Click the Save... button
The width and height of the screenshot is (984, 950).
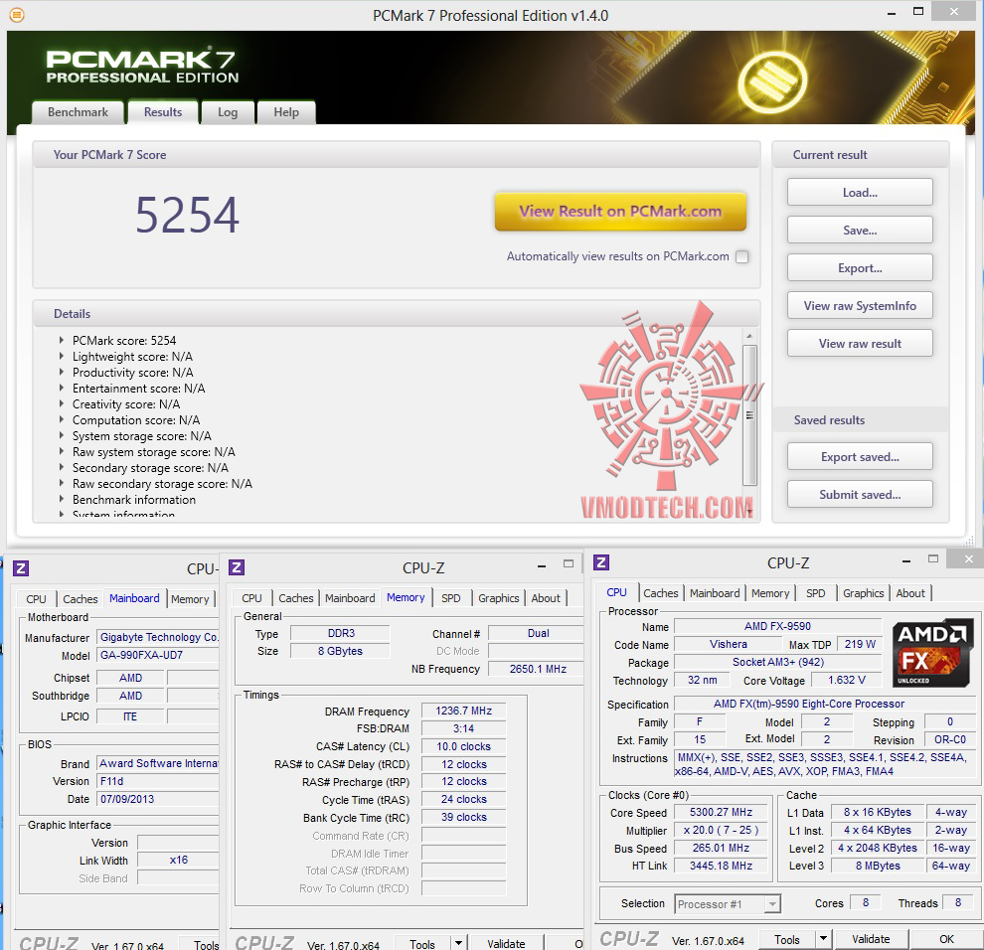pyautogui.click(x=860, y=231)
